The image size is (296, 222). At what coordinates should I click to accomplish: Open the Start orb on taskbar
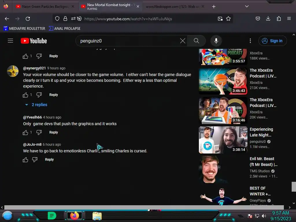click(x=8, y=216)
